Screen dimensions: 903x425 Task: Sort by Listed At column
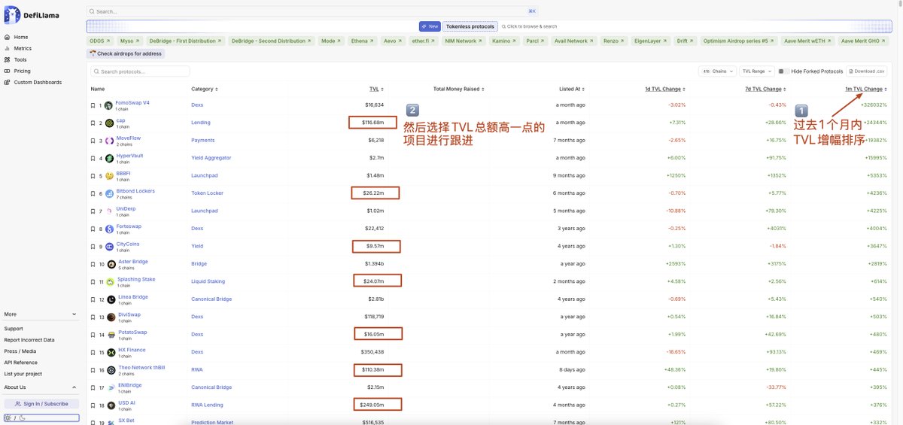click(x=571, y=89)
